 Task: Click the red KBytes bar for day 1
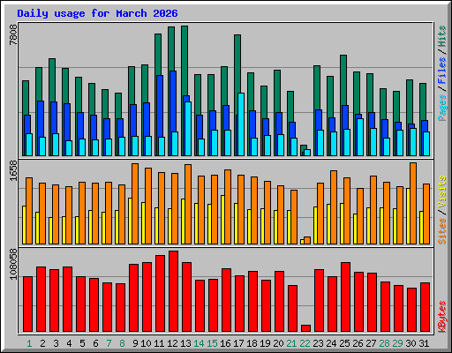(27, 304)
